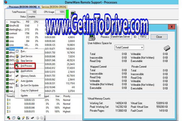This screenshot has width=182, height=121.
Task: Sort by the Image Na... column header
Action: [14, 22]
